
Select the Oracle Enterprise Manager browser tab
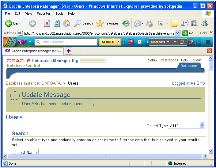(x=33, y=51)
